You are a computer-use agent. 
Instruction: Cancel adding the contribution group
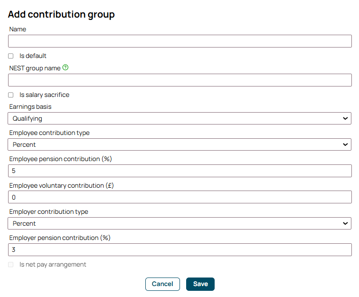(162, 284)
